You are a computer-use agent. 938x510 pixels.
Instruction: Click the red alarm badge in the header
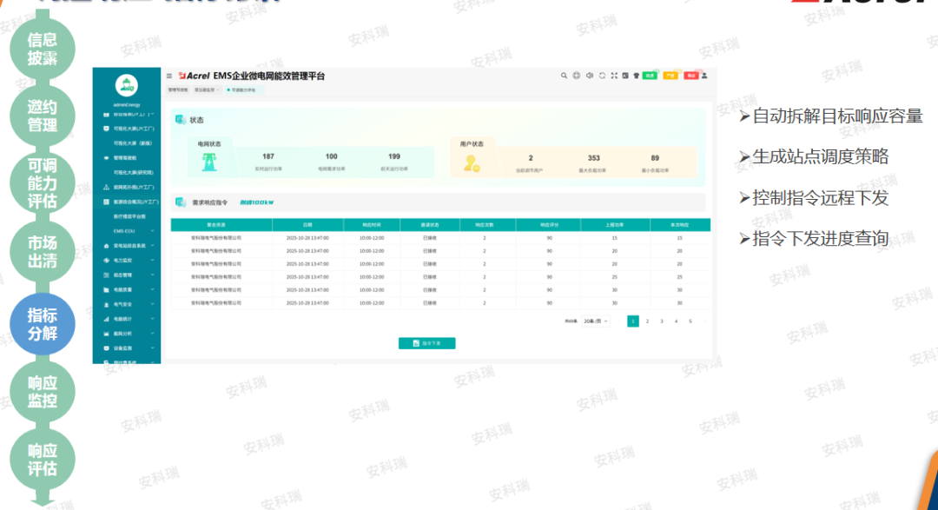691,76
